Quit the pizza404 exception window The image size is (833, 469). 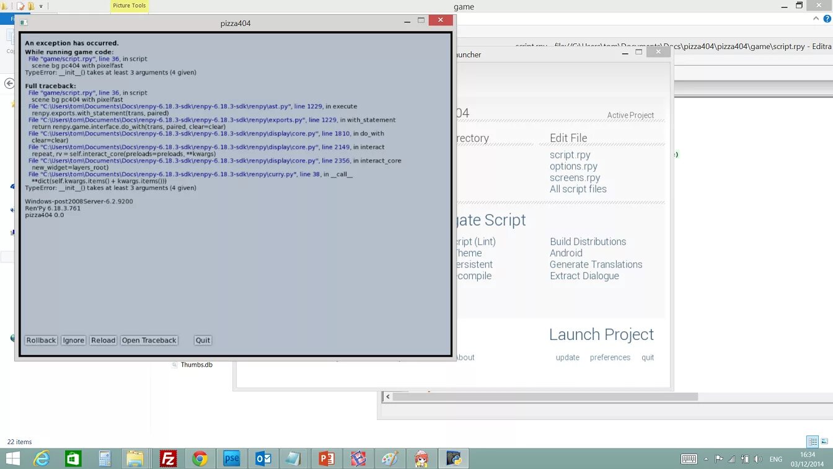pos(203,340)
